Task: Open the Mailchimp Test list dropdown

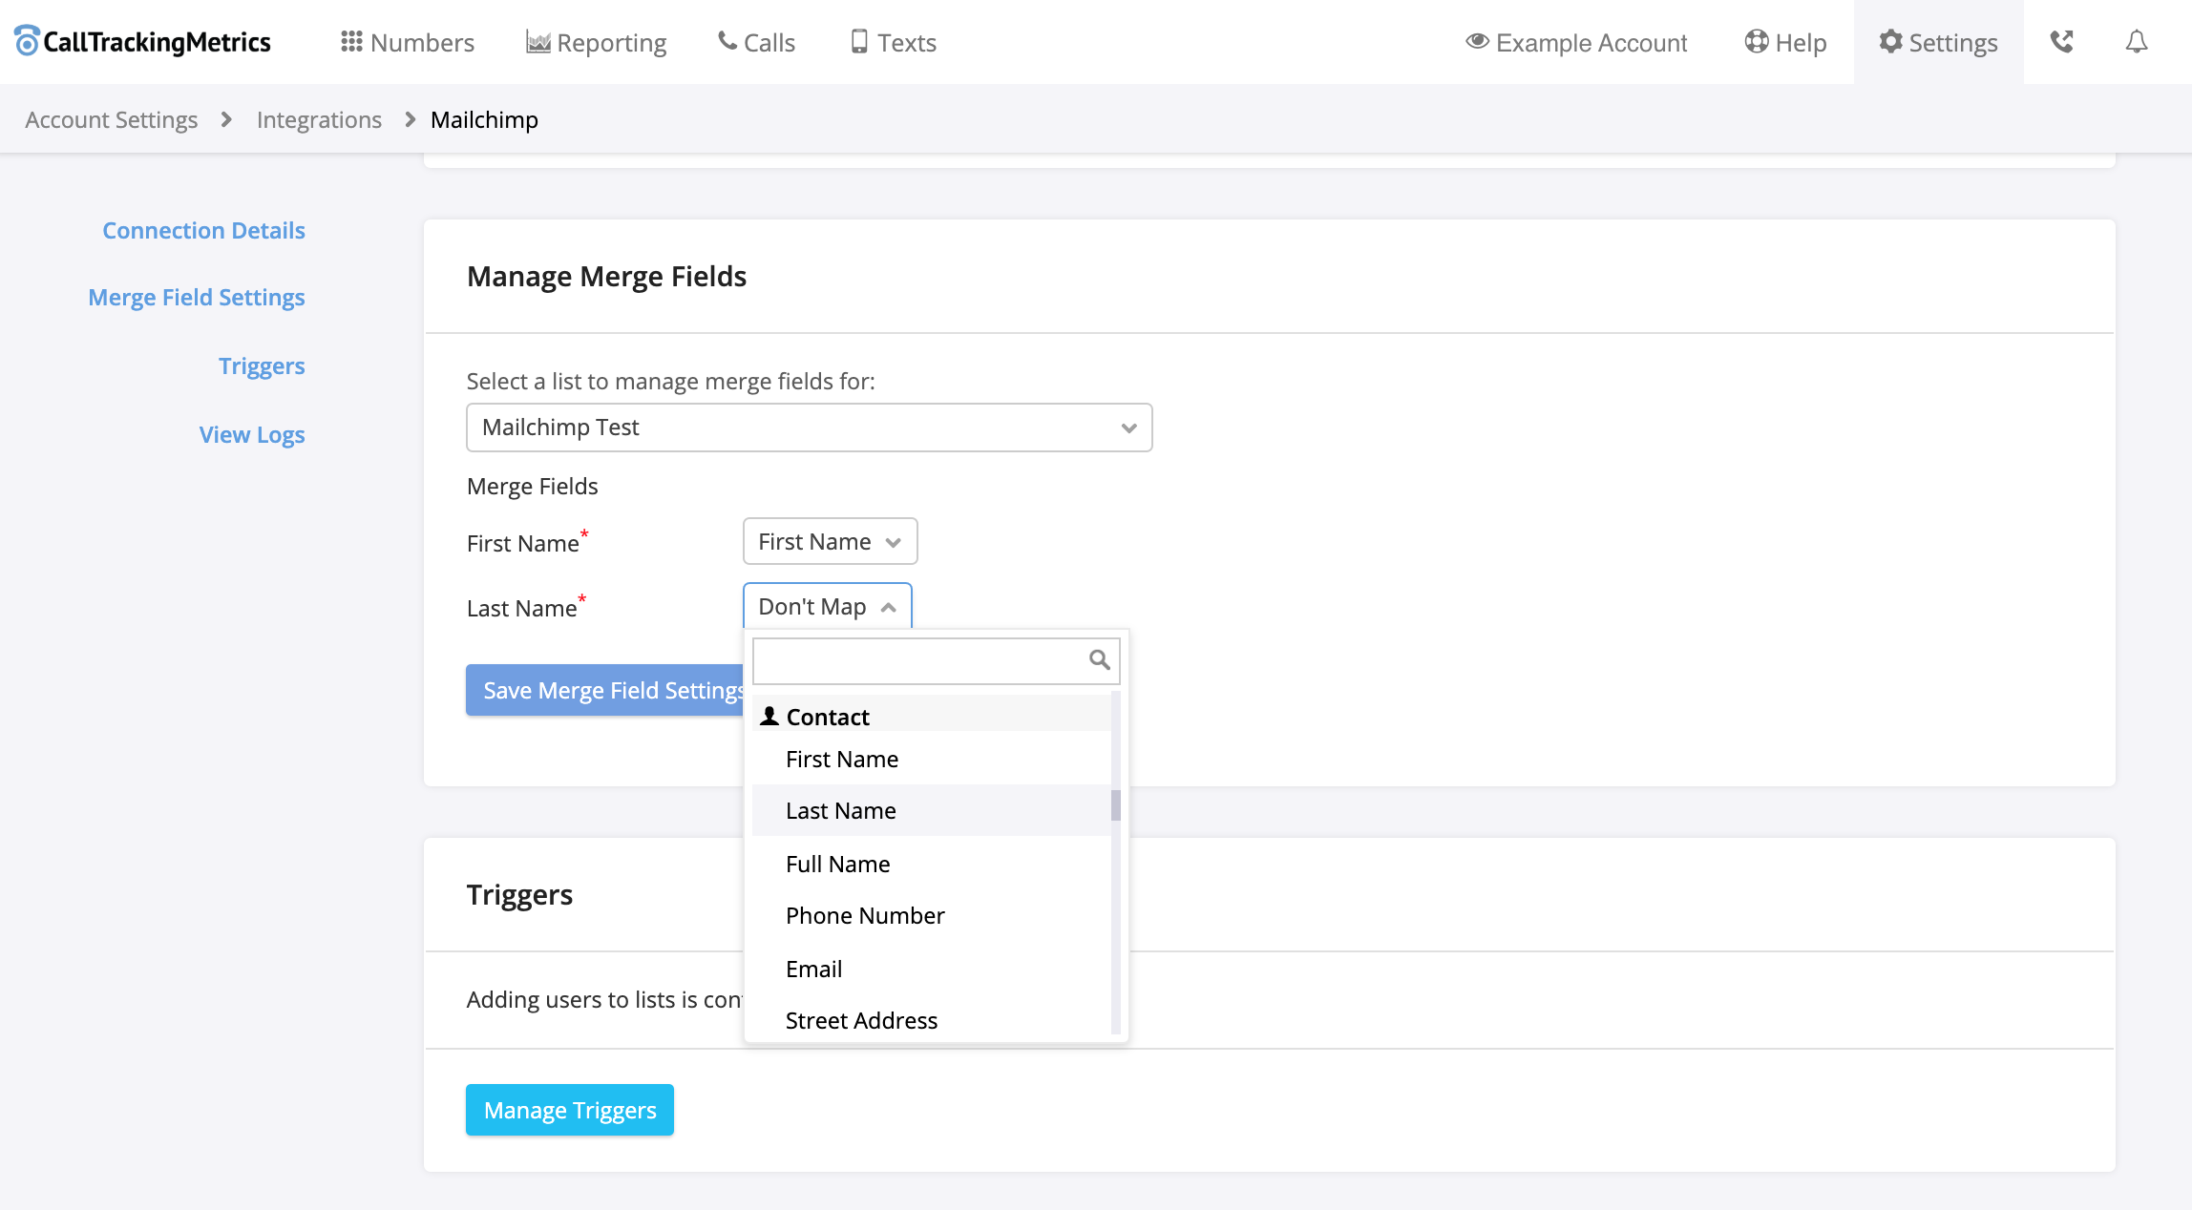Action: [x=809, y=428]
